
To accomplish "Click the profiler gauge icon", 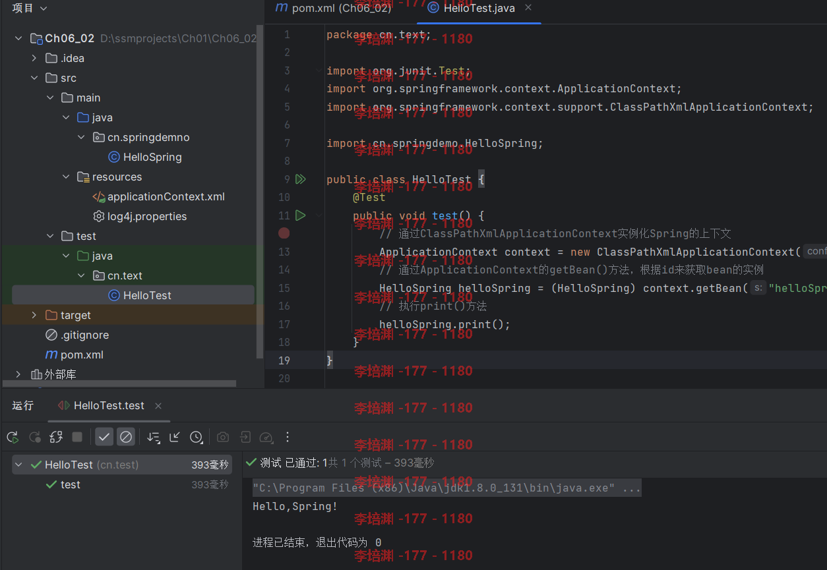I will point(266,437).
